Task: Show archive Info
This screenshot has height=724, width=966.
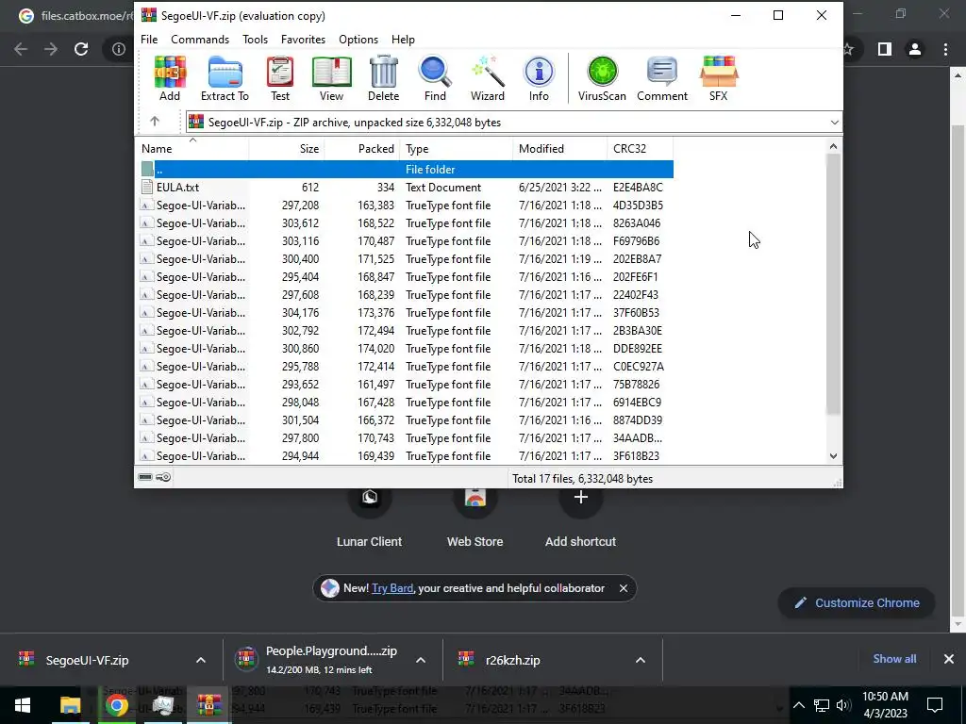Action: [x=539, y=78]
